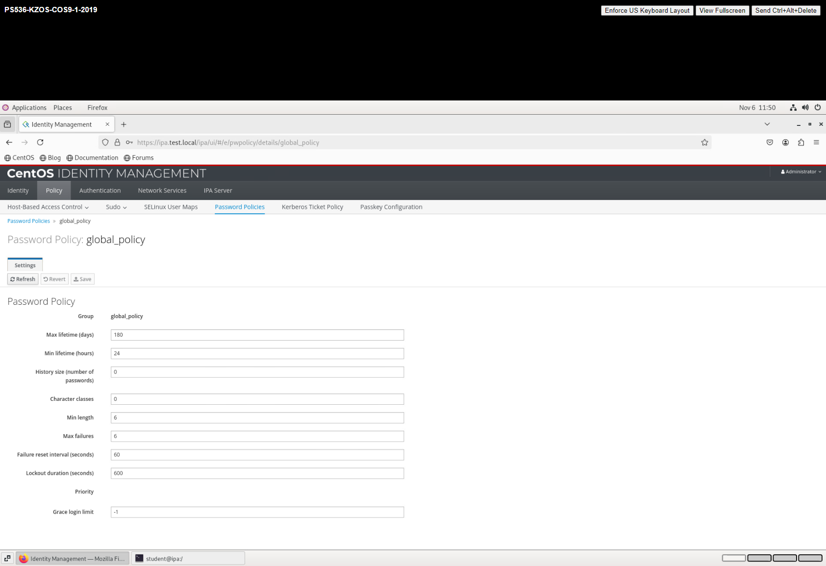
Task: Click the Refresh button
Action: click(23, 279)
